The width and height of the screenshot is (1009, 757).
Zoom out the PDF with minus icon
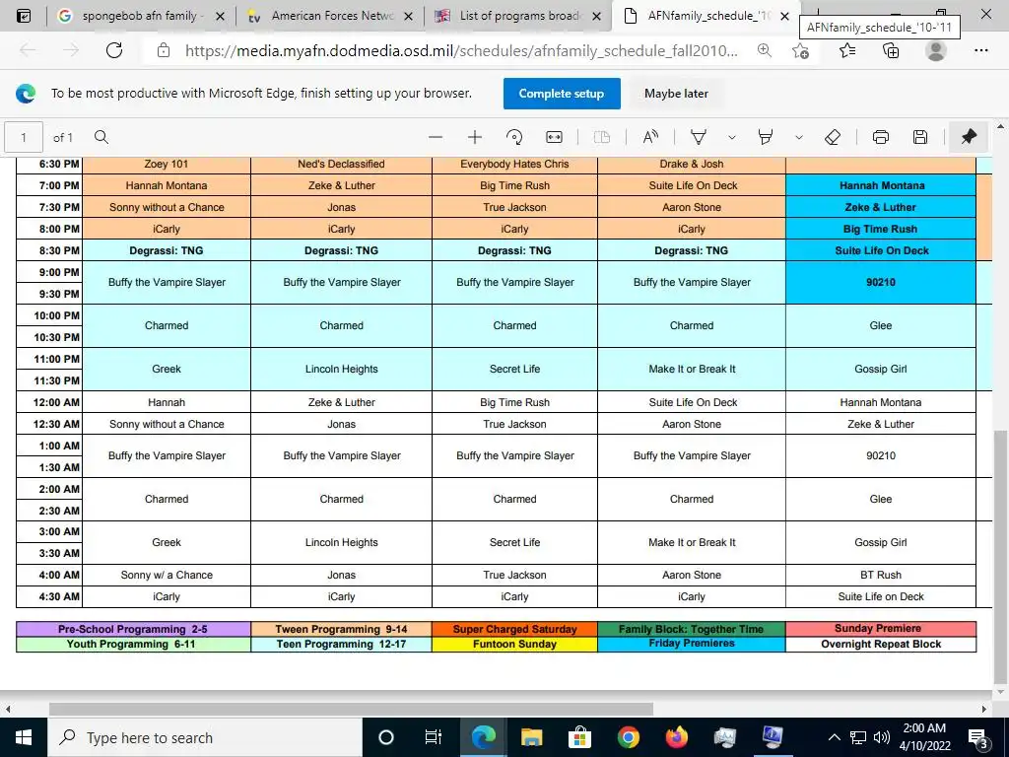tap(436, 137)
